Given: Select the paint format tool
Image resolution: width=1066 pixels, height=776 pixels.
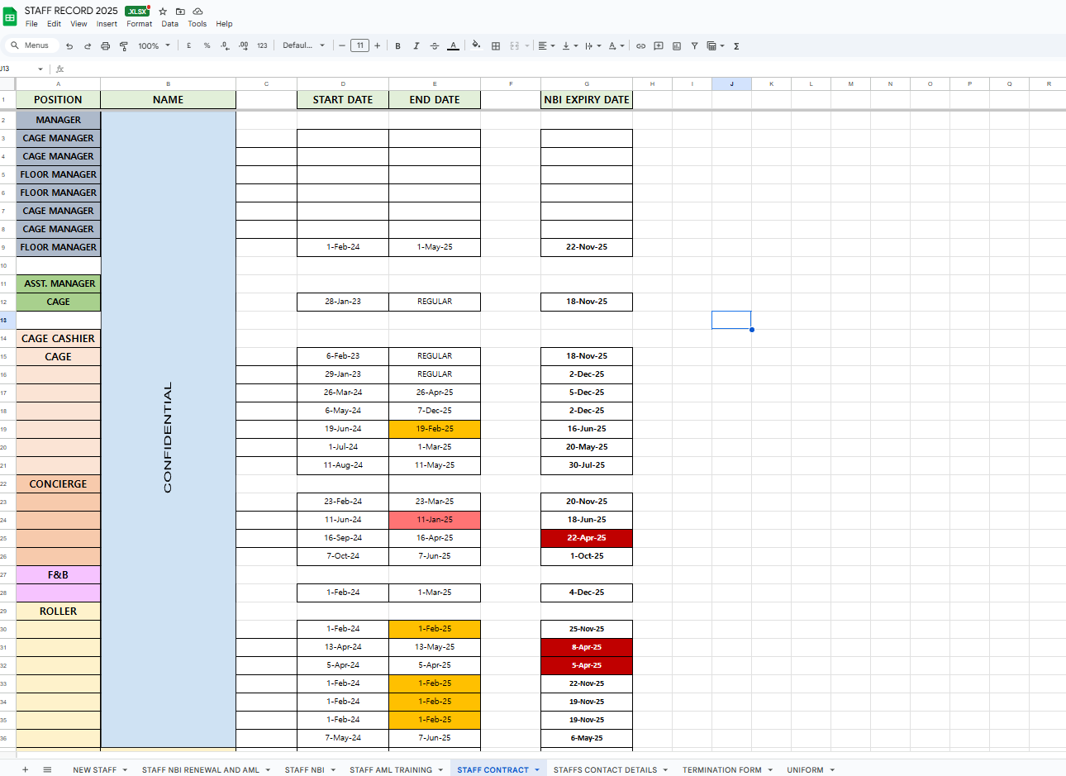Looking at the screenshot, I should (123, 46).
